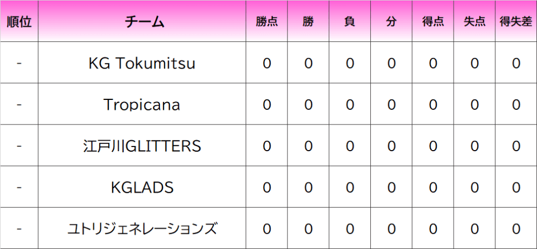Select the ユトリジェネレーションズ team name
Viewport: 537px width, 249px height.
point(142,229)
